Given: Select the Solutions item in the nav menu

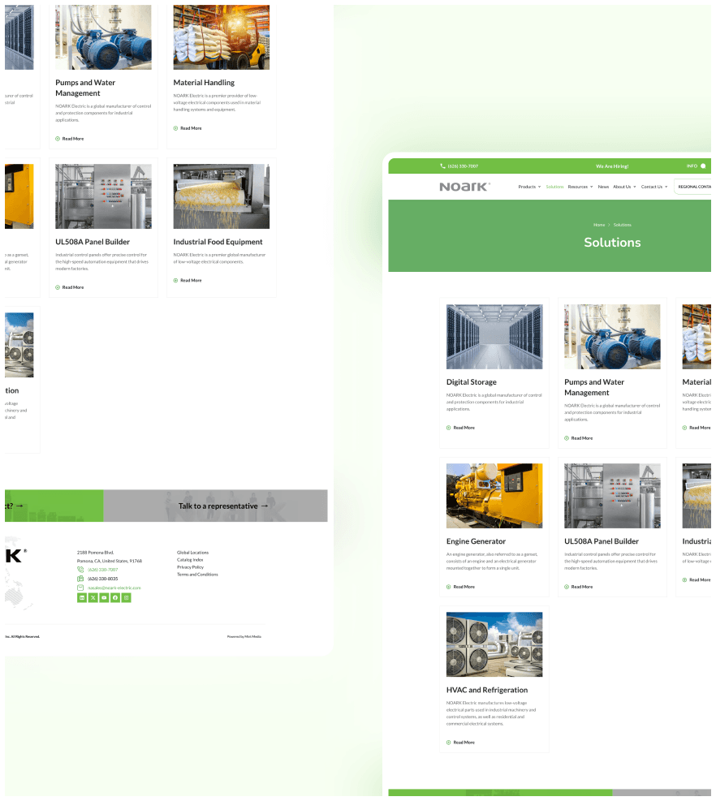Looking at the screenshot, I should 554,187.
